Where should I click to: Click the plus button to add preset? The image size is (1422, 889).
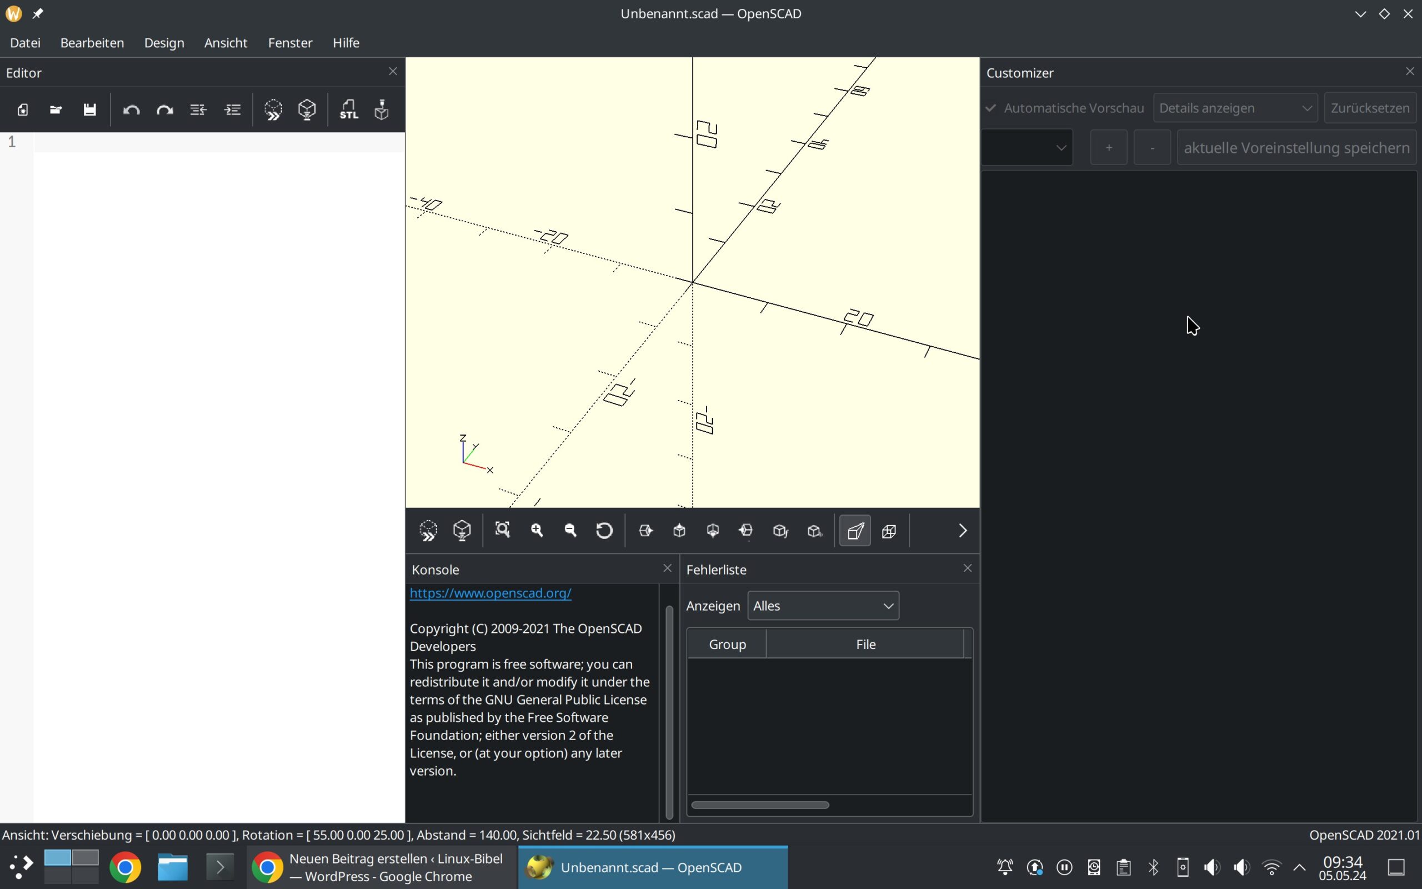tap(1109, 147)
